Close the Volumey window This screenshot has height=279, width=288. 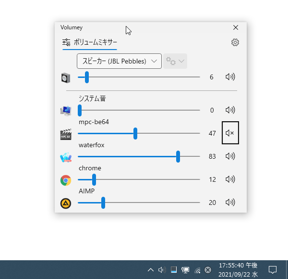click(236, 27)
